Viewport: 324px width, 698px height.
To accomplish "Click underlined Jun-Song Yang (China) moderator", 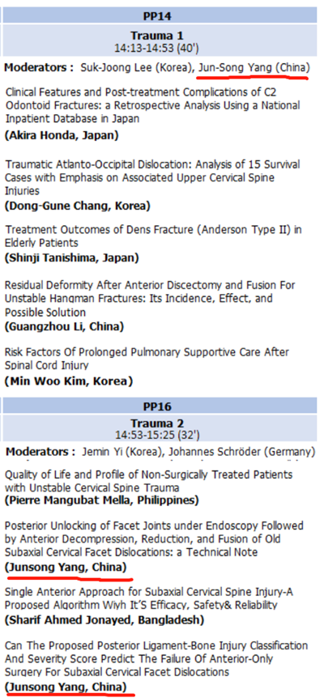I will (254, 68).
